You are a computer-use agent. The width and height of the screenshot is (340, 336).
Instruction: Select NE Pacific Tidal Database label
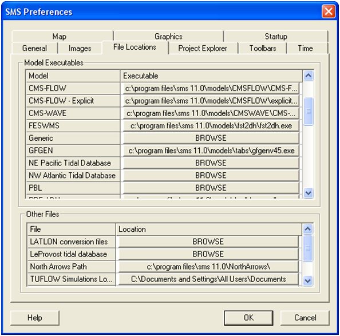click(x=73, y=163)
